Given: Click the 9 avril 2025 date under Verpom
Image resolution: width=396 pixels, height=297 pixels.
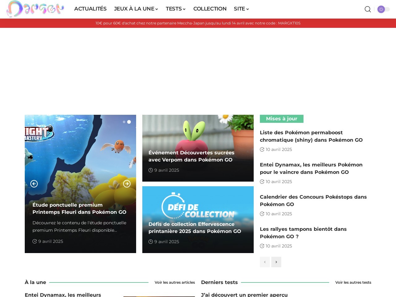Looking at the screenshot, I should [x=167, y=170].
